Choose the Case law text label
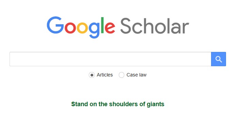 [x=137, y=75]
